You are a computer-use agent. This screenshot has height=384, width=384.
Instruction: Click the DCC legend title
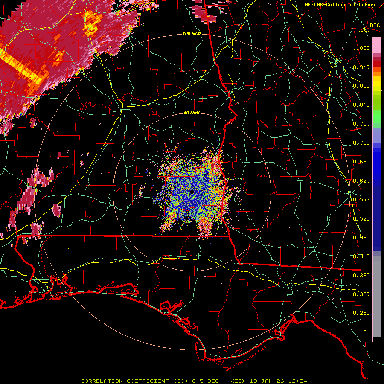[x=375, y=26]
